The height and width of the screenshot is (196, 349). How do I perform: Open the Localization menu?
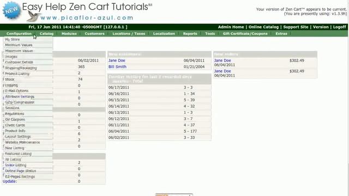[x=164, y=34]
